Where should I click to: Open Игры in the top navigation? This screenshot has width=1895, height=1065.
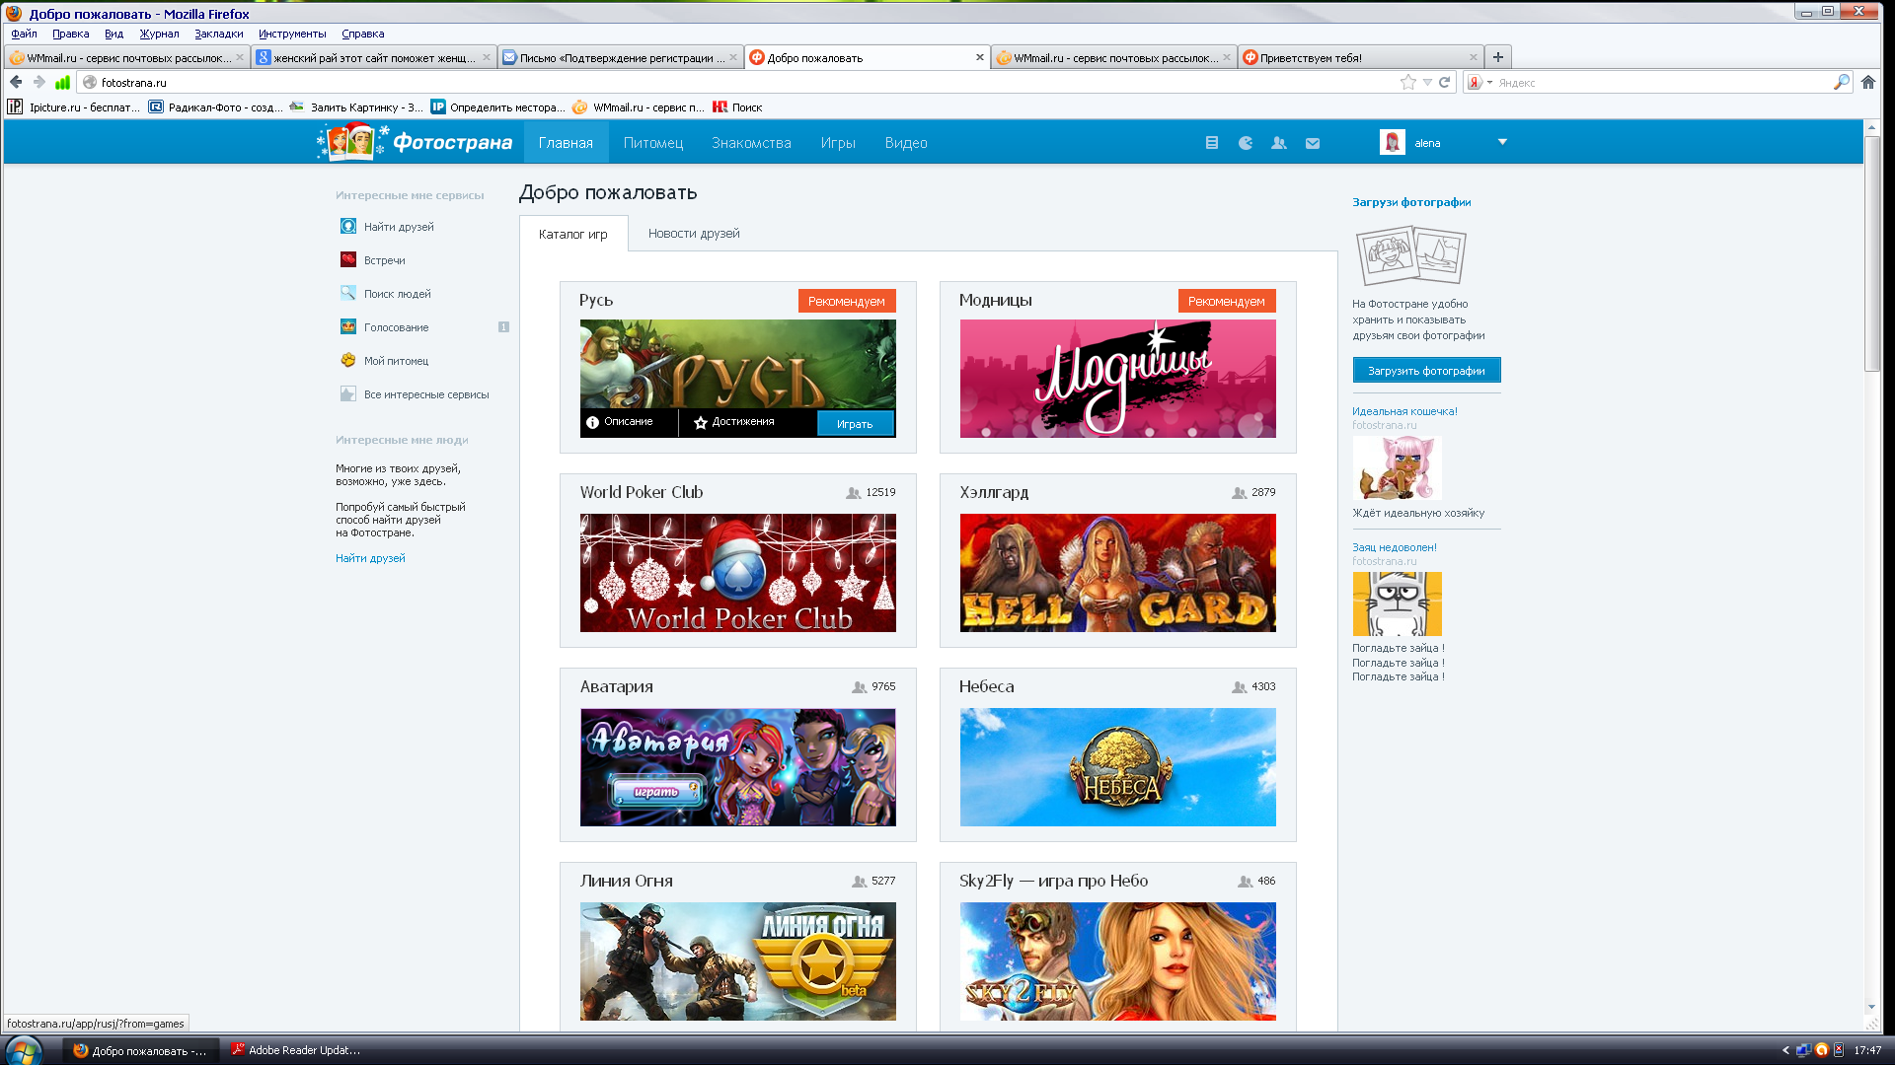[x=838, y=143]
